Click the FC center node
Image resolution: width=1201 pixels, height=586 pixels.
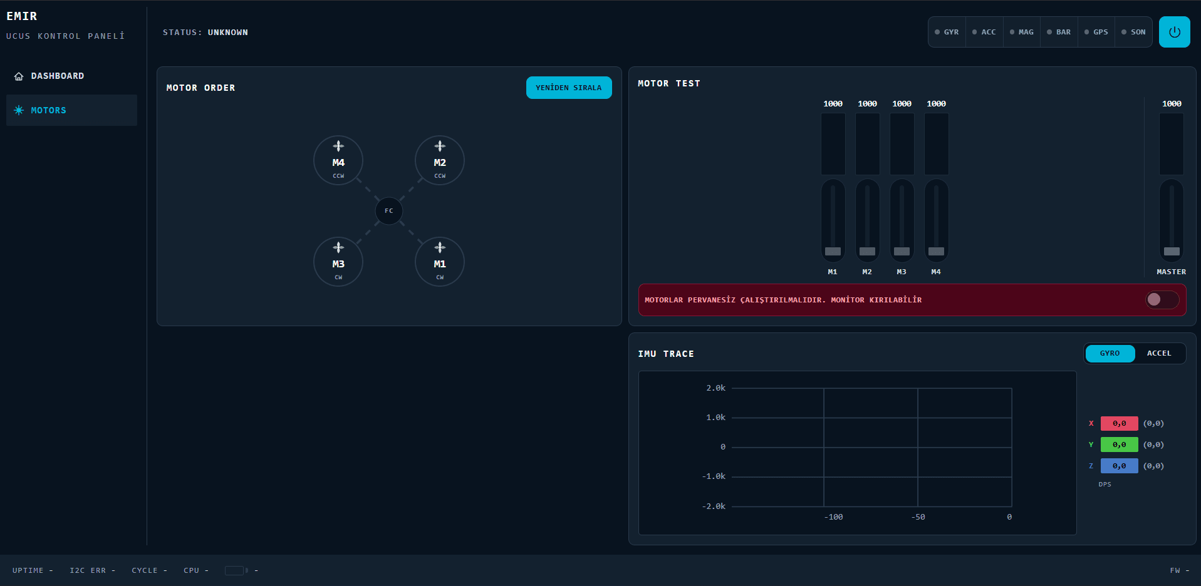coord(389,211)
